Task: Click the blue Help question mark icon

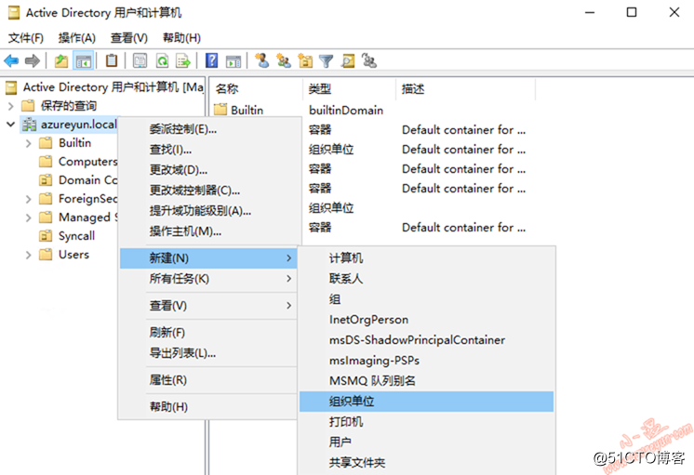Action: [x=211, y=60]
